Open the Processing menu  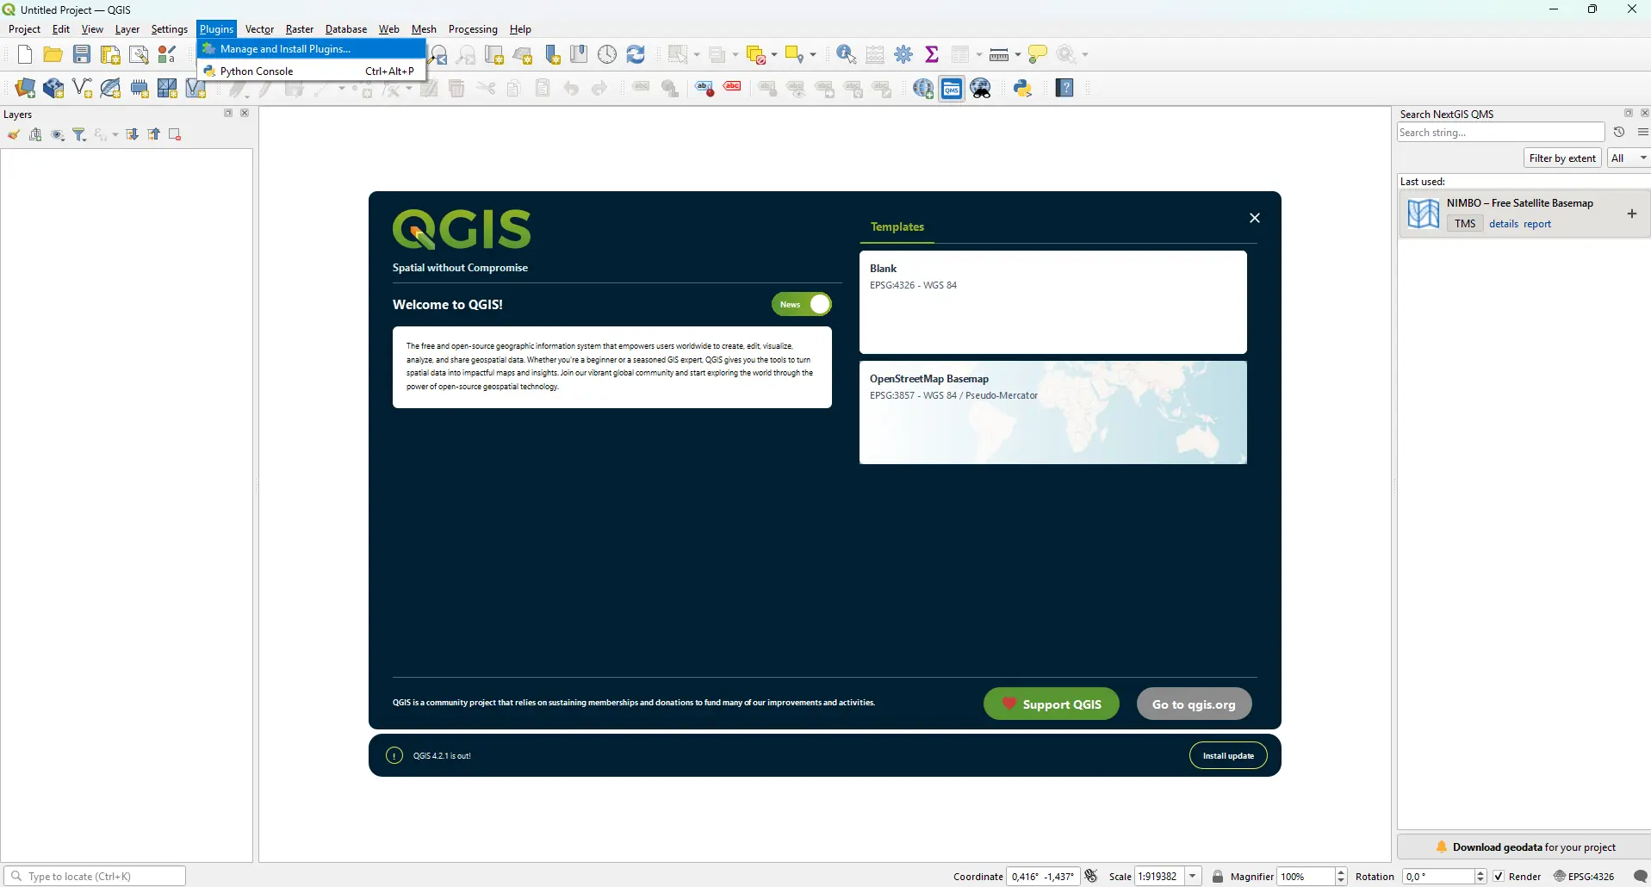click(x=473, y=29)
